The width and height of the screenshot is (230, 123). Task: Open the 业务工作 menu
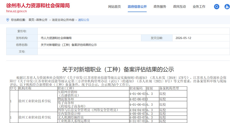(x=199, y=7)
